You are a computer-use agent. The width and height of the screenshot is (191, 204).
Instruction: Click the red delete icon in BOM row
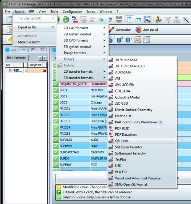coord(45,70)
